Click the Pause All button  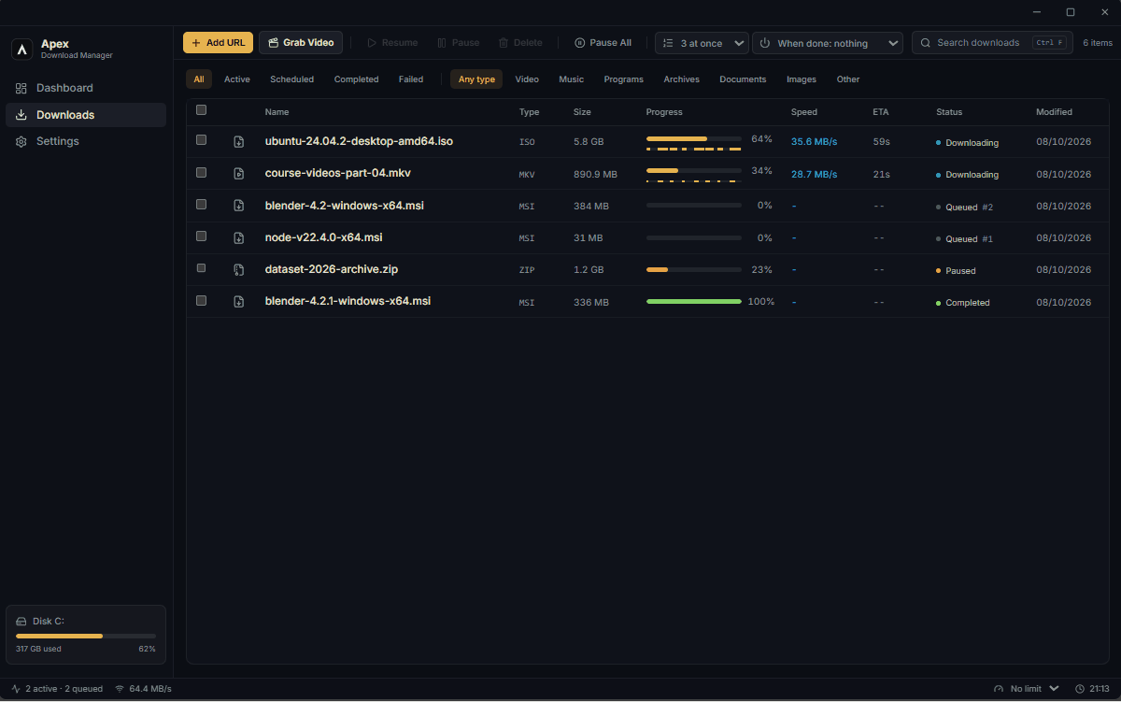[x=603, y=43]
